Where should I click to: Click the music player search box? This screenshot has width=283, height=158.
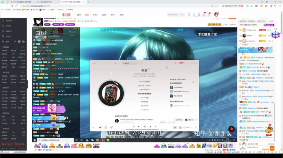tap(130, 63)
